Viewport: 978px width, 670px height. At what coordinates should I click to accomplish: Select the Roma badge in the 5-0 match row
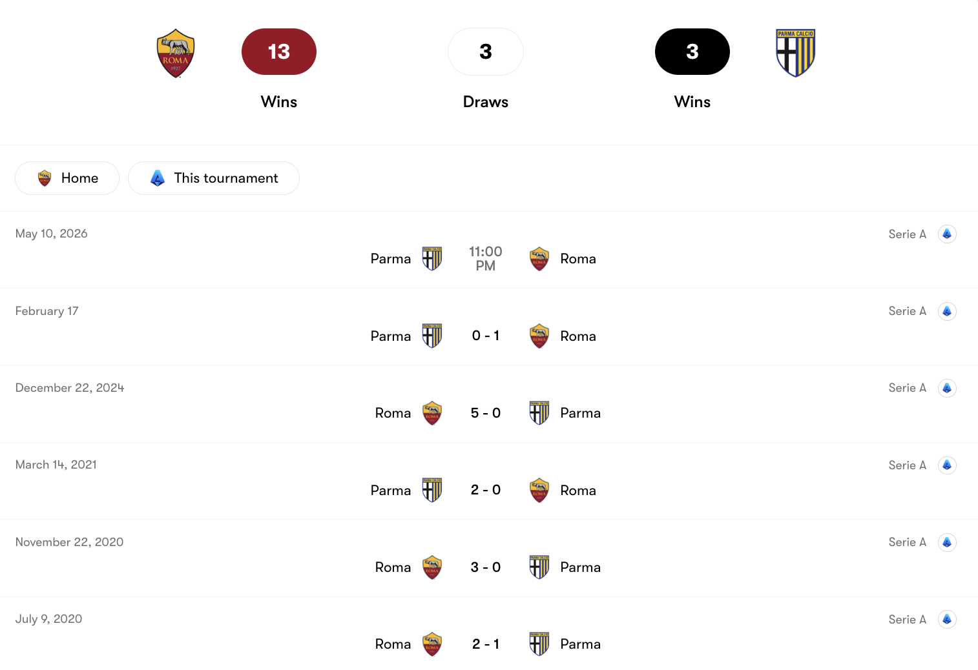[432, 412]
